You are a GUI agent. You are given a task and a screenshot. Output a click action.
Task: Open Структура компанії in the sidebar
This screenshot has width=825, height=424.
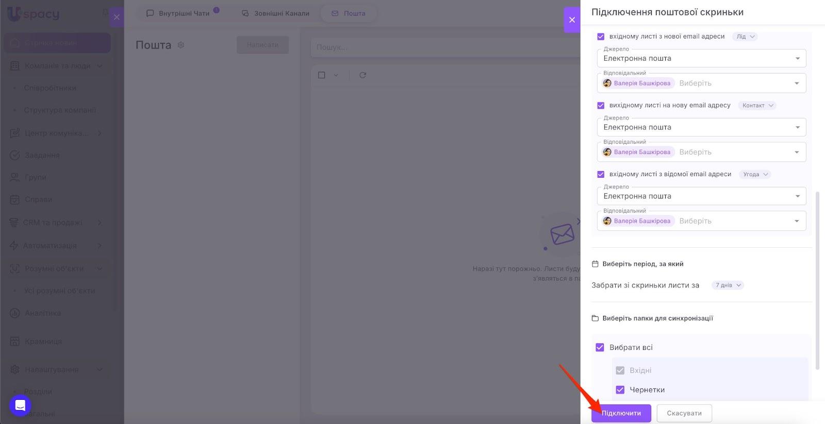coord(60,110)
